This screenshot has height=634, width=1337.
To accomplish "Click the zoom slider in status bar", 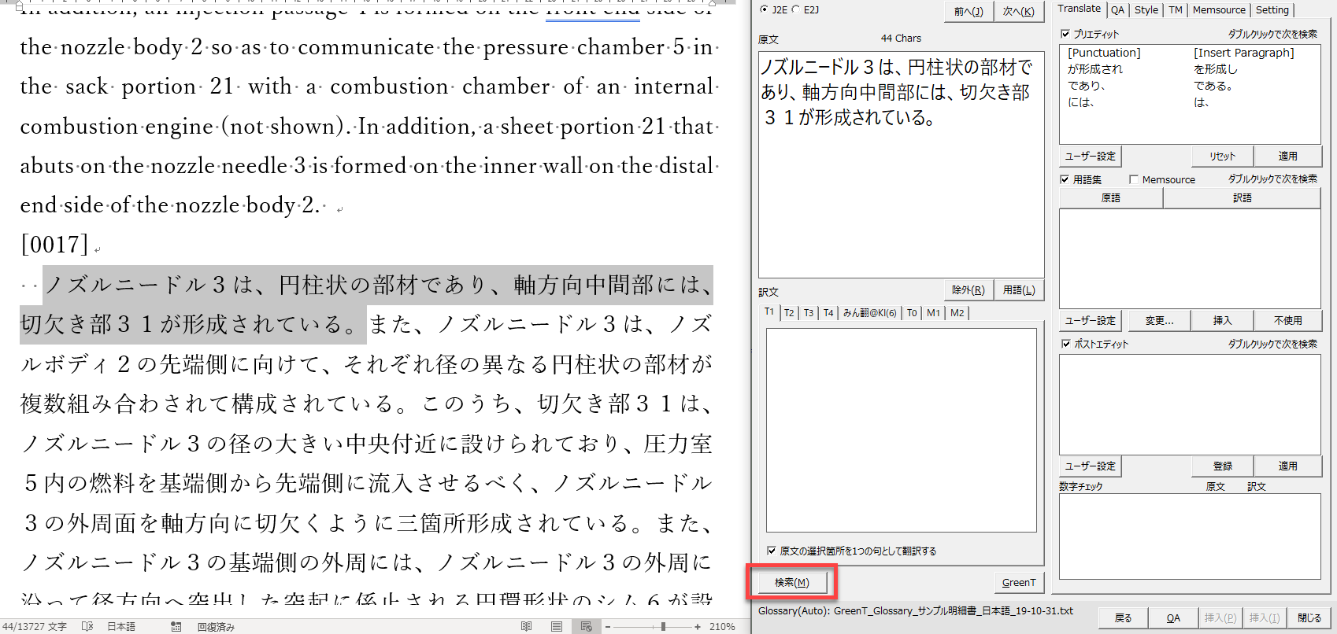I will click(x=663, y=627).
